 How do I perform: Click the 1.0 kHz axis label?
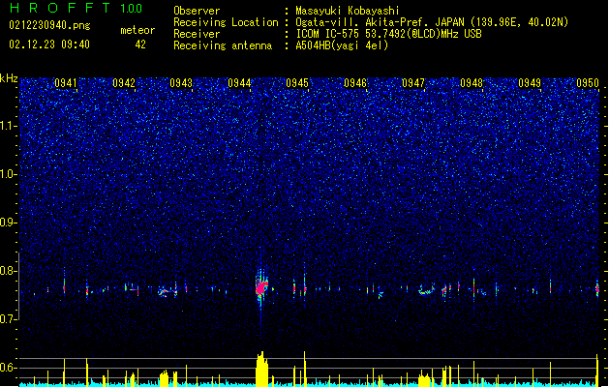coord(9,174)
